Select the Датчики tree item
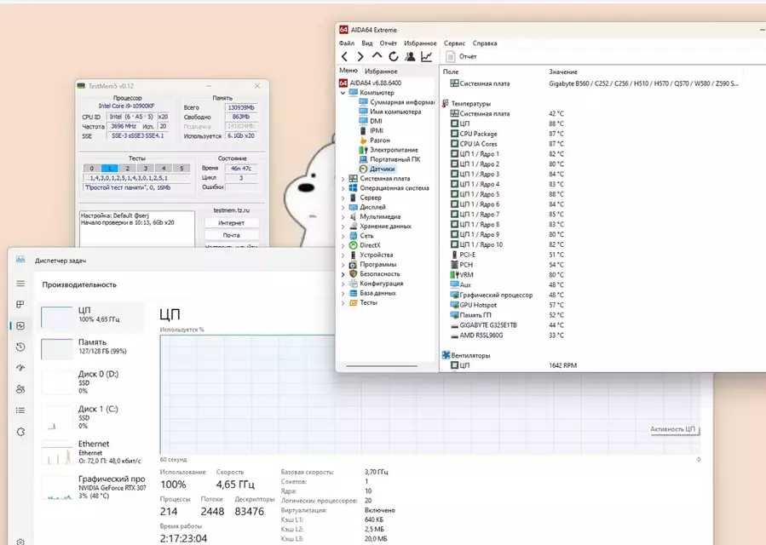The image size is (766, 545). click(377, 169)
